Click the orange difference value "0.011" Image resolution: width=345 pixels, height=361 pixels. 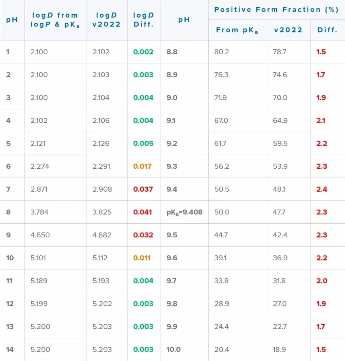tap(142, 258)
